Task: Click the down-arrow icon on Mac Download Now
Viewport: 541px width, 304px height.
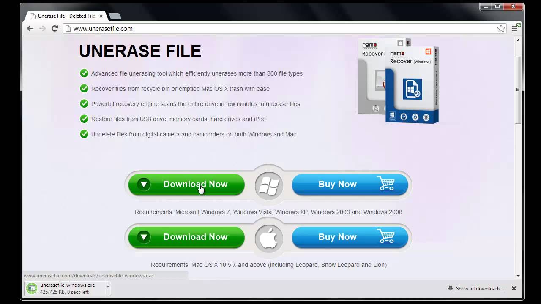Action: click(144, 237)
